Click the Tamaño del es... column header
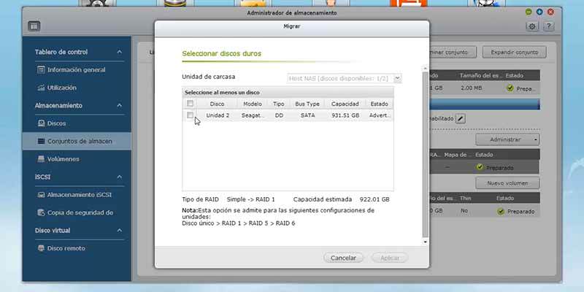Image resolution: width=584 pixels, height=292 pixels. [480, 76]
